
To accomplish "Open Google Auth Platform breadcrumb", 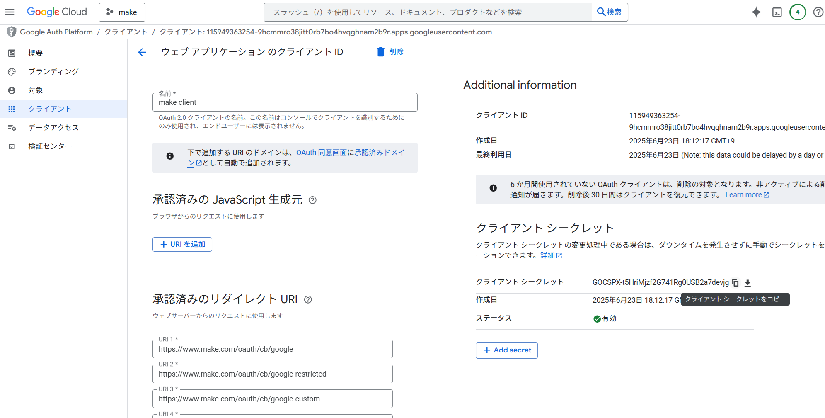I will (x=56, y=32).
